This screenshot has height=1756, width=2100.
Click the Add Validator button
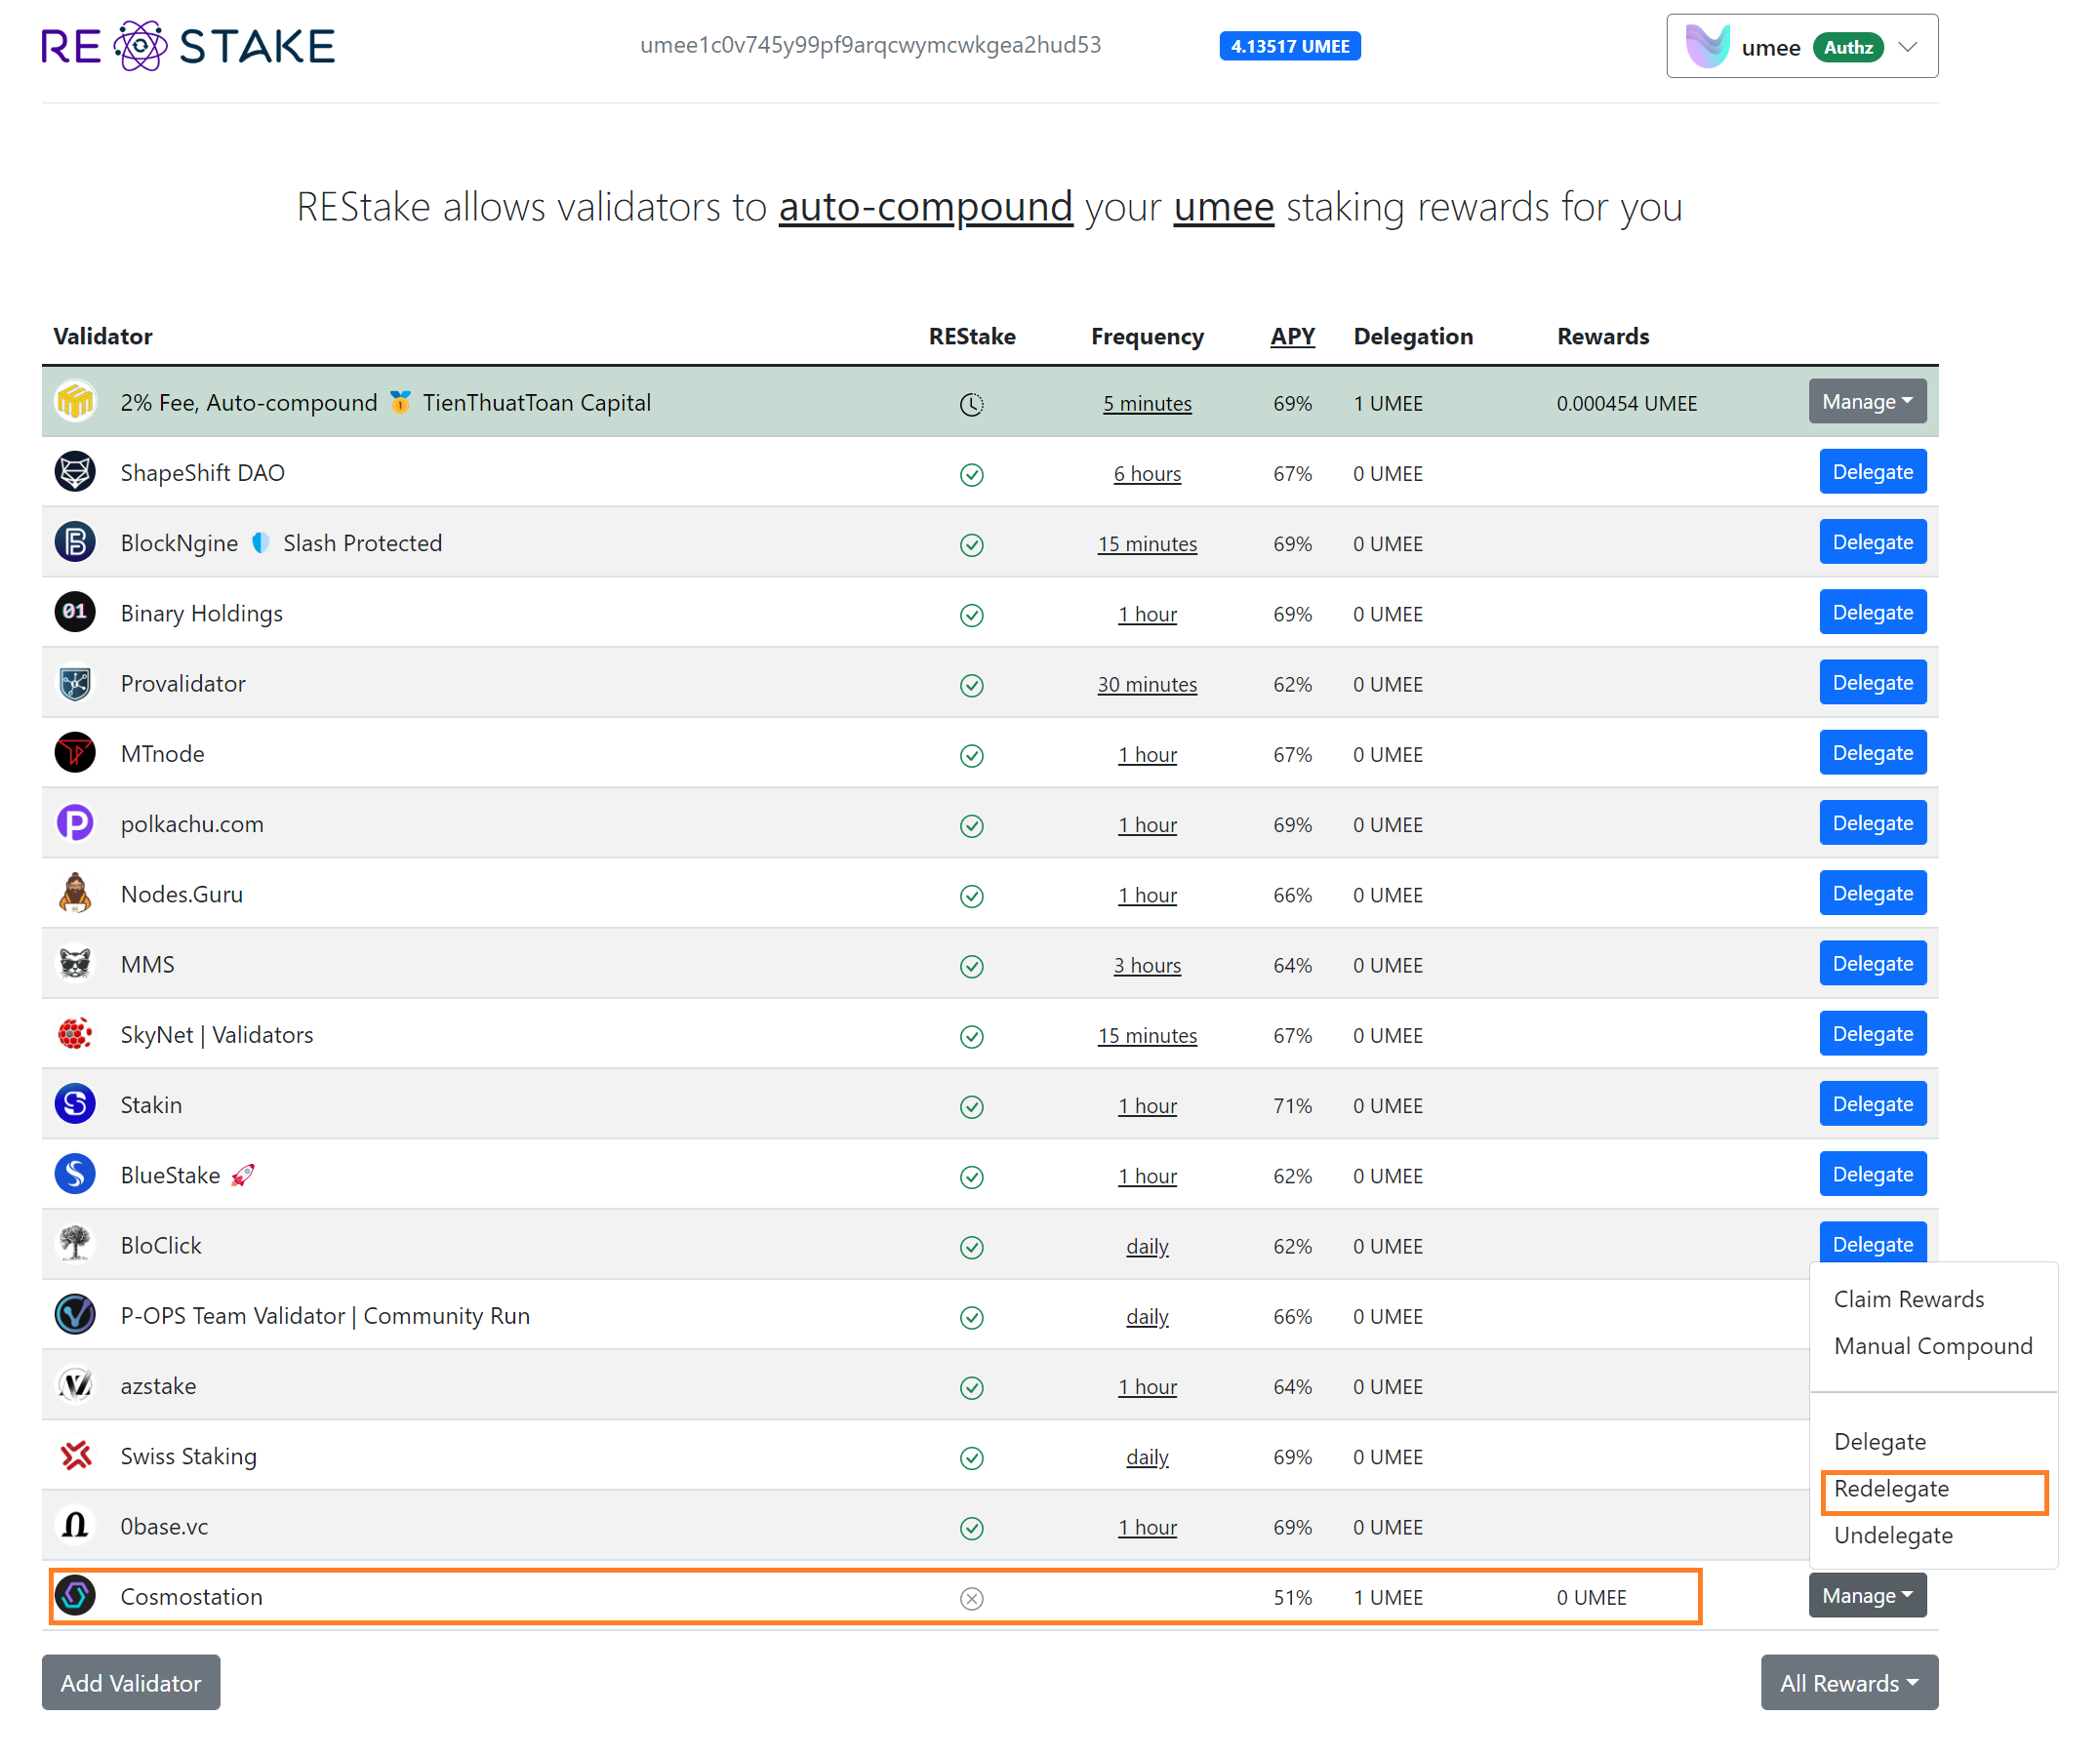point(131,1683)
